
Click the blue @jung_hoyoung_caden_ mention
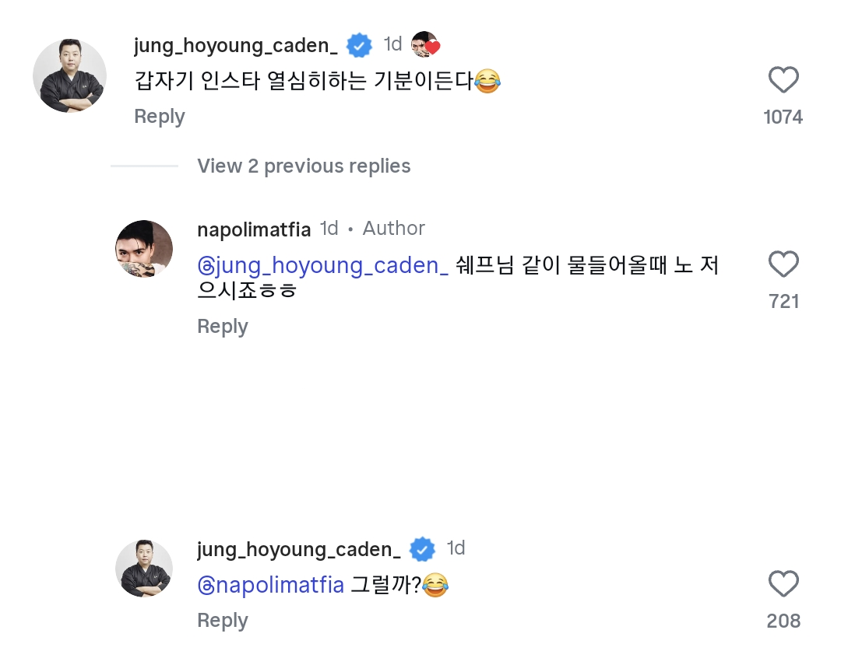pos(323,266)
